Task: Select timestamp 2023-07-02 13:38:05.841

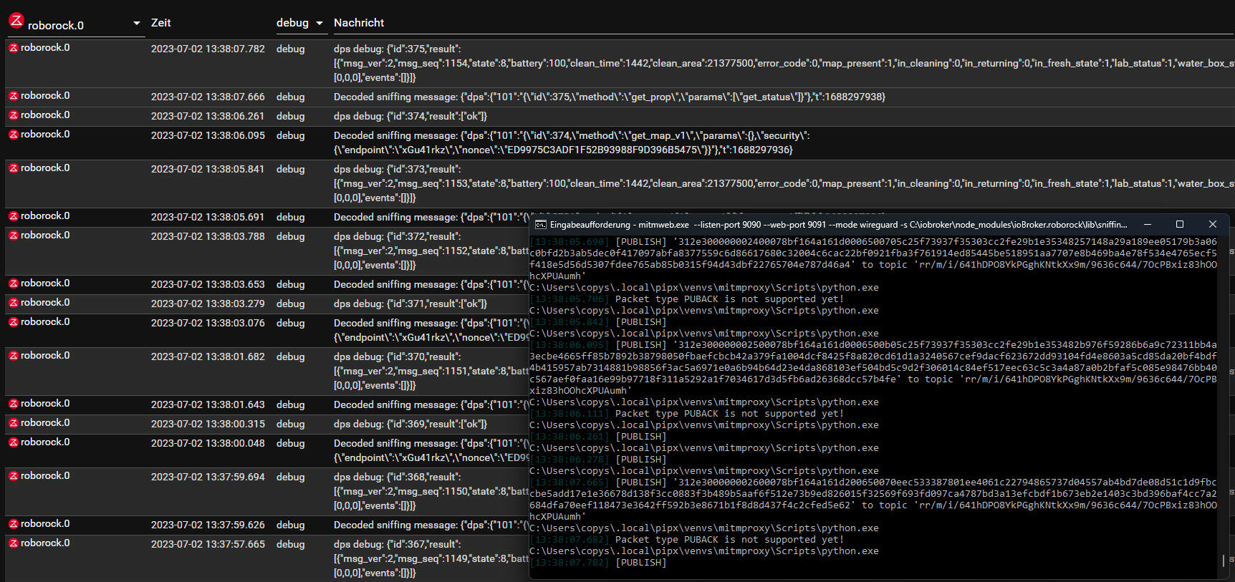Action: tap(208, 169)
